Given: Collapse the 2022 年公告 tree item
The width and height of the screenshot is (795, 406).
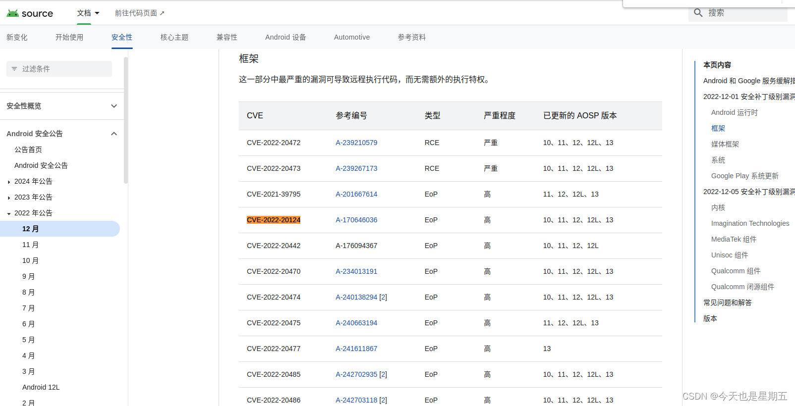Looking at the screenshot, I should pyautogui.click(x=9, y=213).
